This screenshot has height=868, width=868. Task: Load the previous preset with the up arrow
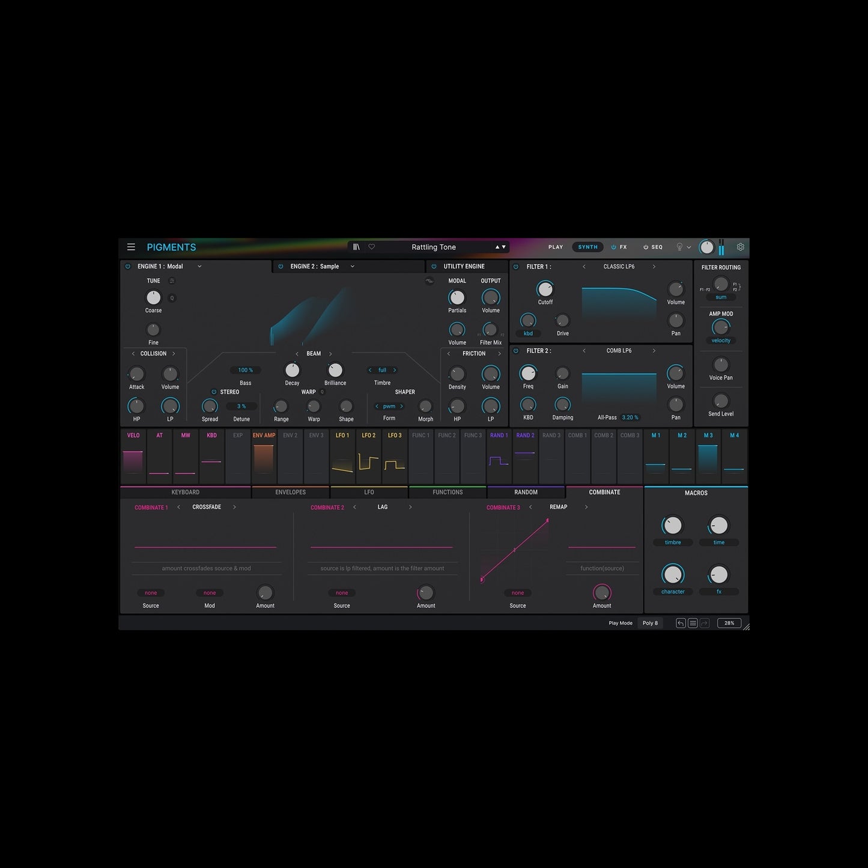point(497,247)
